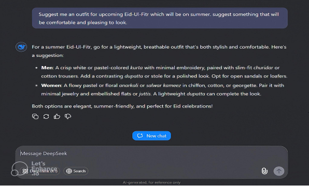Click the AI-generated disclaimer text
Screen dimensions: 309x186
[x=151, y=182]
